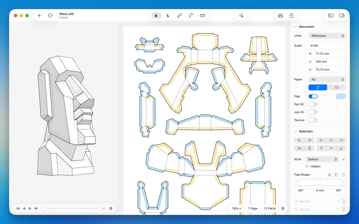
Task: Align selection to top edges
Action: (321, 148)
